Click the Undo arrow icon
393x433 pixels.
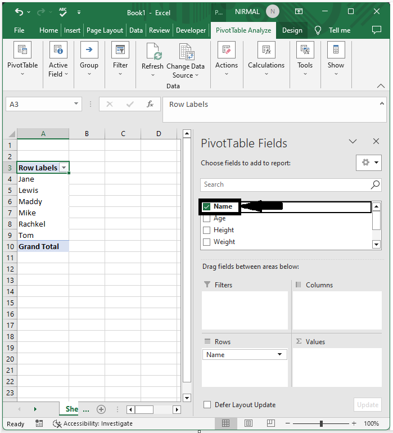pyautogui.click(x=19, y=12)
